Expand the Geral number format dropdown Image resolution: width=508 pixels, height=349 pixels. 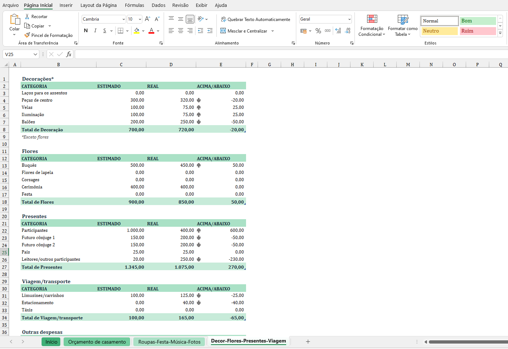click(349, 19)
